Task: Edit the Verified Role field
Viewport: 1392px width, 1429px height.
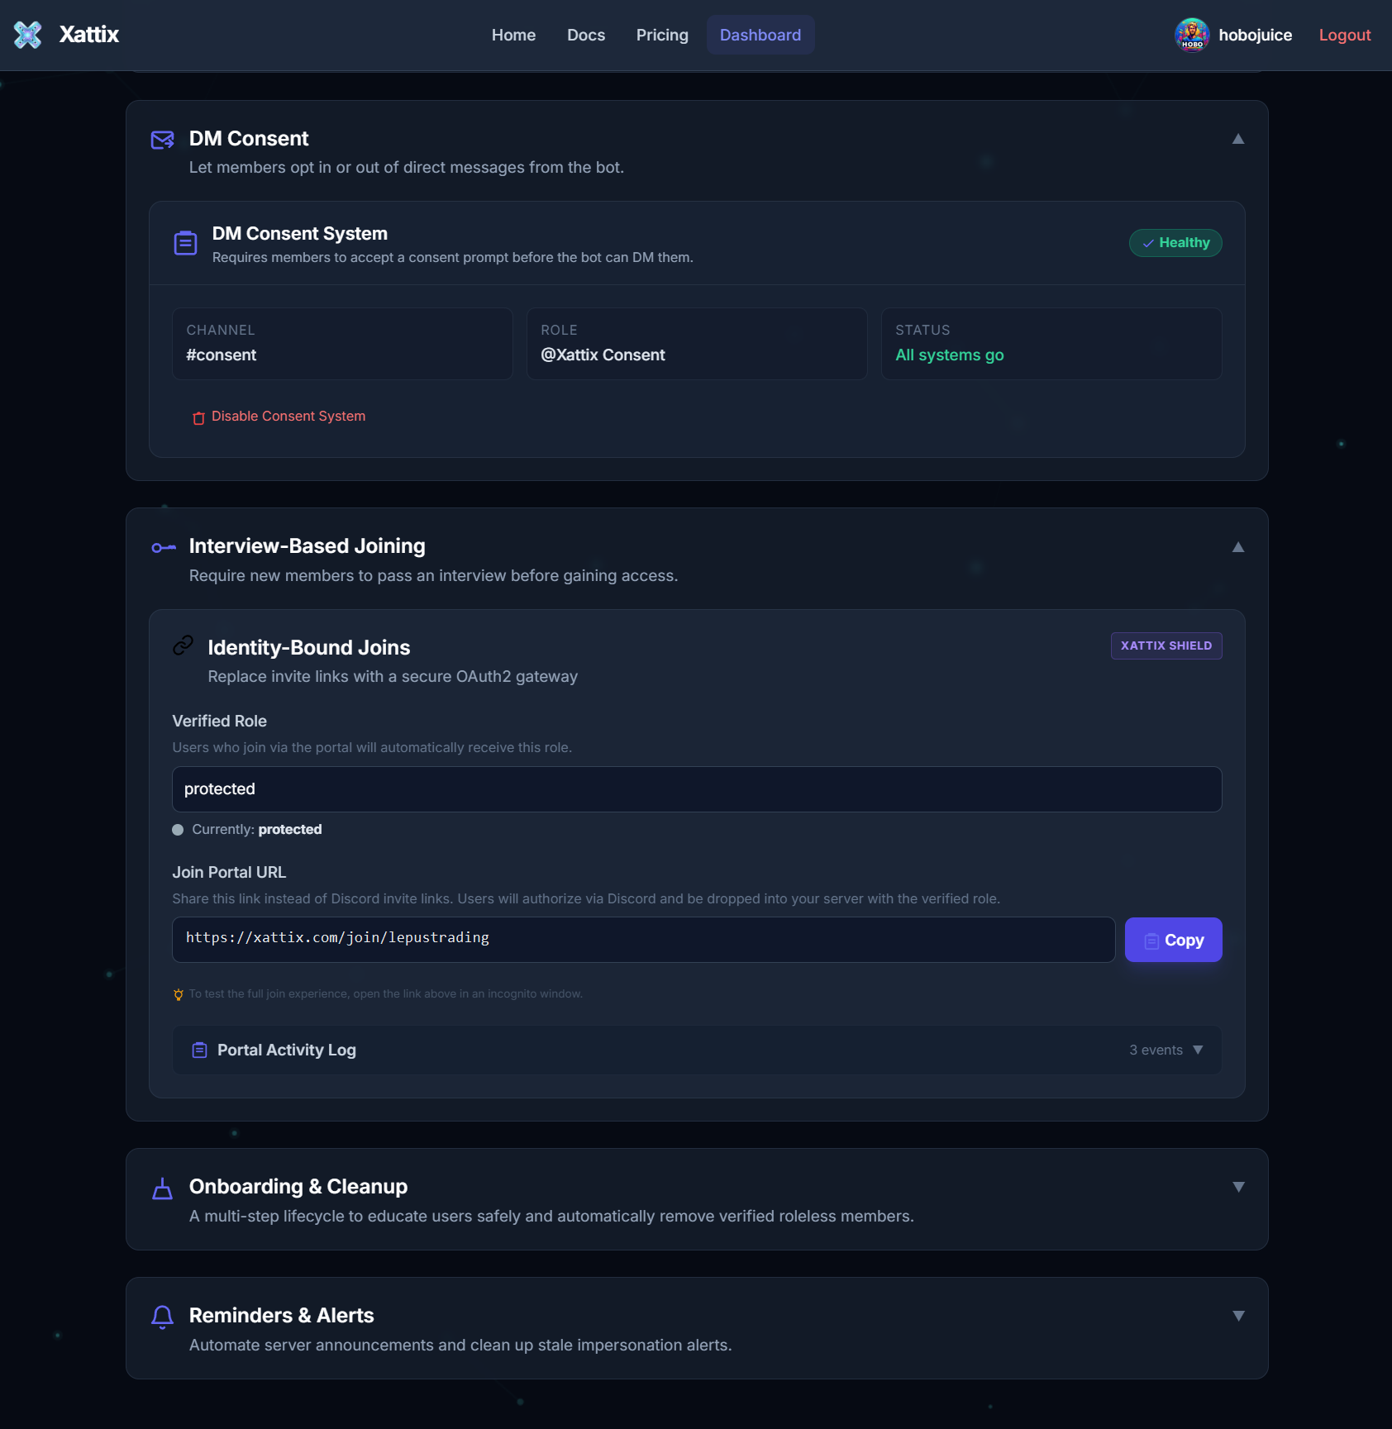Action: click(x=697, y=789)
